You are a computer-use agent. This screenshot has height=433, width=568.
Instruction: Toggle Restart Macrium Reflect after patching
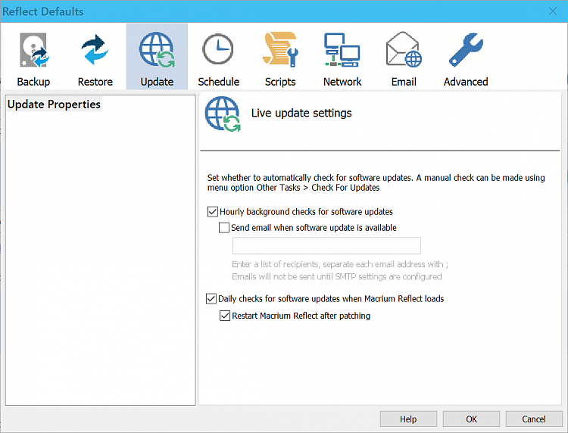click(x=225, y=316)
